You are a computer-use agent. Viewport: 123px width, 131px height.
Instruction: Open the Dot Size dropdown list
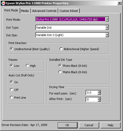click(107, 35)
